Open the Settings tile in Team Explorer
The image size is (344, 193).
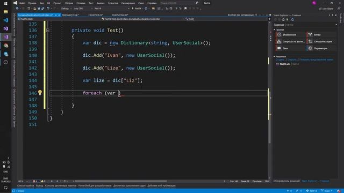point(321,48)
